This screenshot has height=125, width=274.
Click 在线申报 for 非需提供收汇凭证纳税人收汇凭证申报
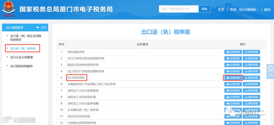[x=233, y=84]
